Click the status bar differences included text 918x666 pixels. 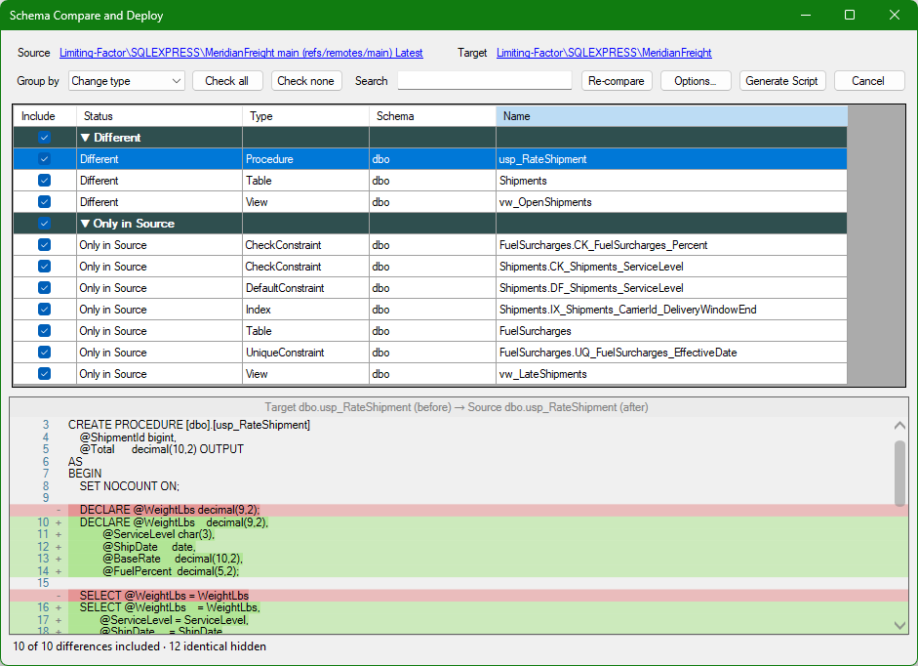[140, 646]
